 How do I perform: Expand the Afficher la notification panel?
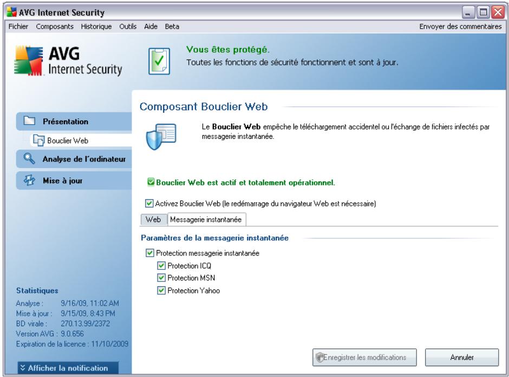tap(68, 368)
